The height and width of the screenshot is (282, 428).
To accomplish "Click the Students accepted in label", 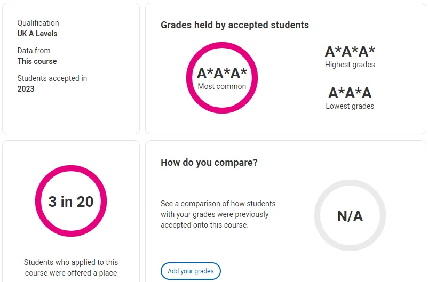I will coord(52,78).
